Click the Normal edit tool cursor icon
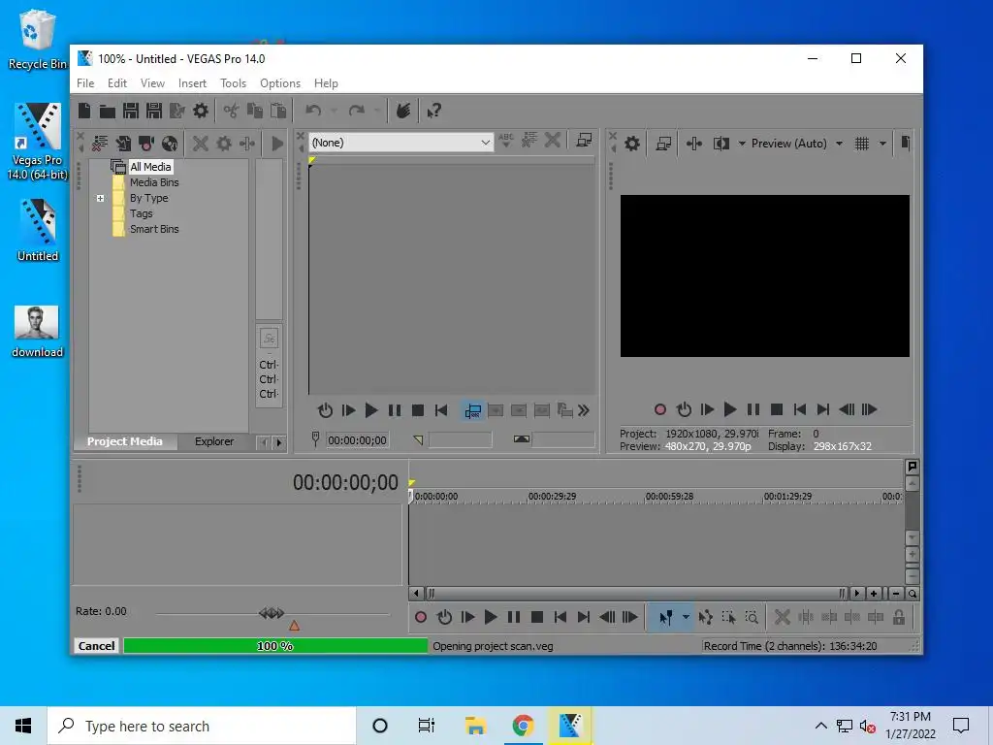 pyautogui.click(x=665, y=617)
